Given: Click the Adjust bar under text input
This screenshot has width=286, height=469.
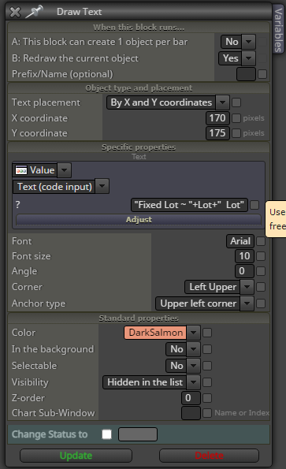Looking at the screenshot, I should pos(139,220).
